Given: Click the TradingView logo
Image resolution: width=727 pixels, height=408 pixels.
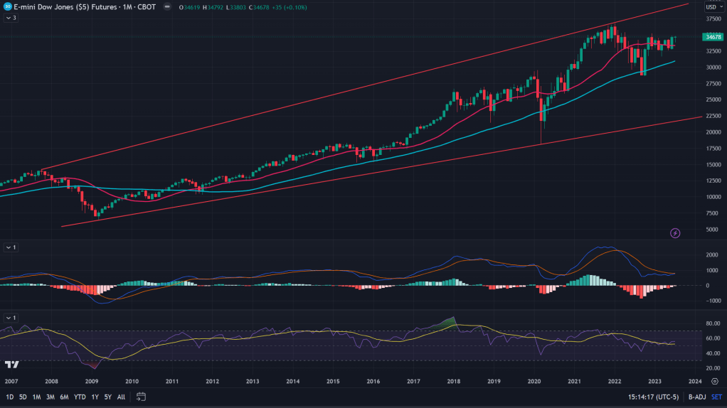Looking at the screenshot, I should click(x=11, y=365).
